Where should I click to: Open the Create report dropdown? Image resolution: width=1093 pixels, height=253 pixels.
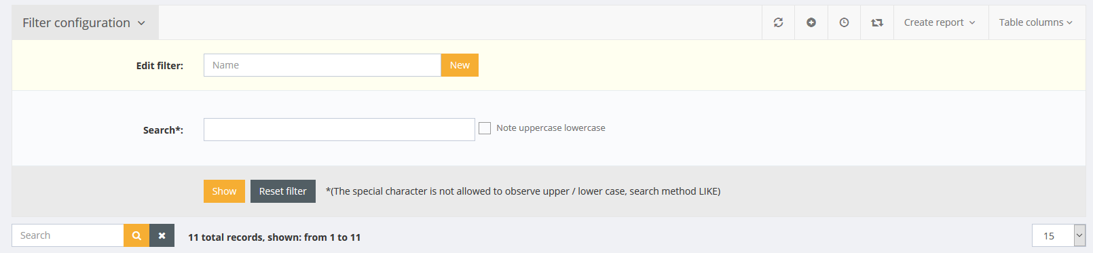[940, 22]
